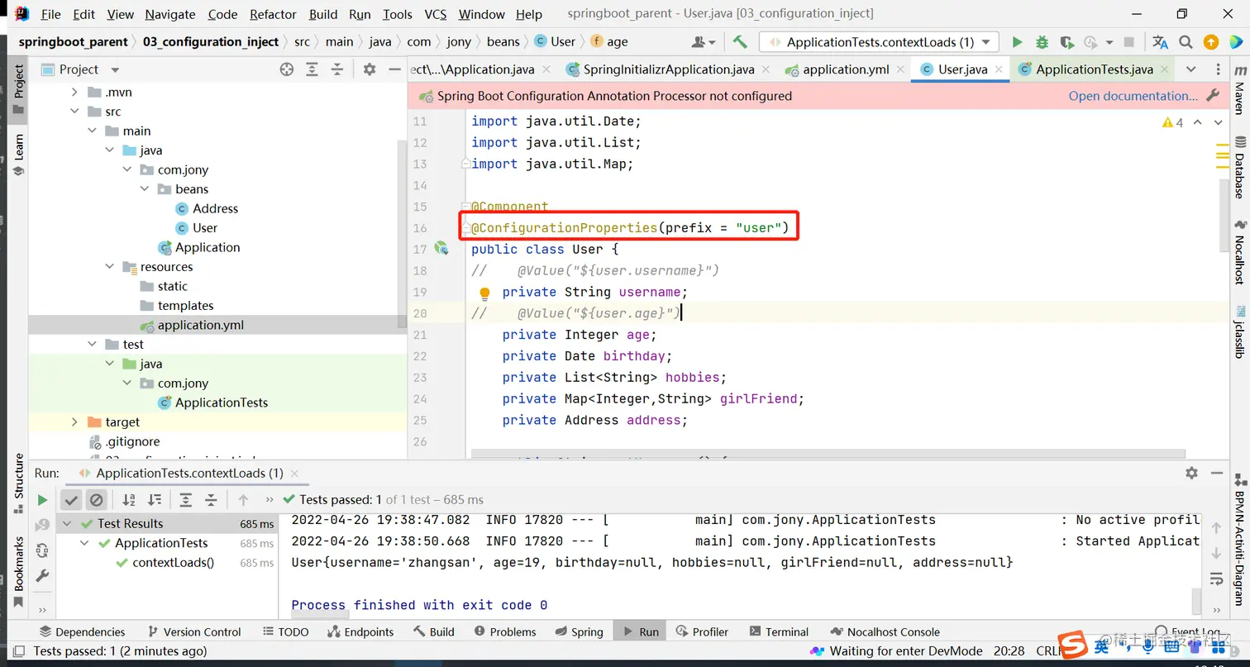The image size is (1250, 667).
Task: Toggle Show Ignored tests button
Action: click(97, 500)
